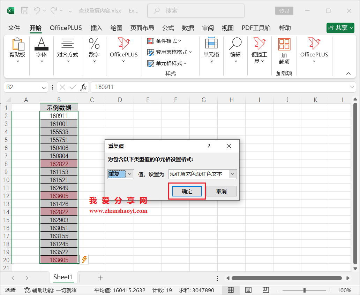The width and height of the screenshot is (360, 295).
Task: Expand the Name Box dropdown showing B2
Action: 43,87
